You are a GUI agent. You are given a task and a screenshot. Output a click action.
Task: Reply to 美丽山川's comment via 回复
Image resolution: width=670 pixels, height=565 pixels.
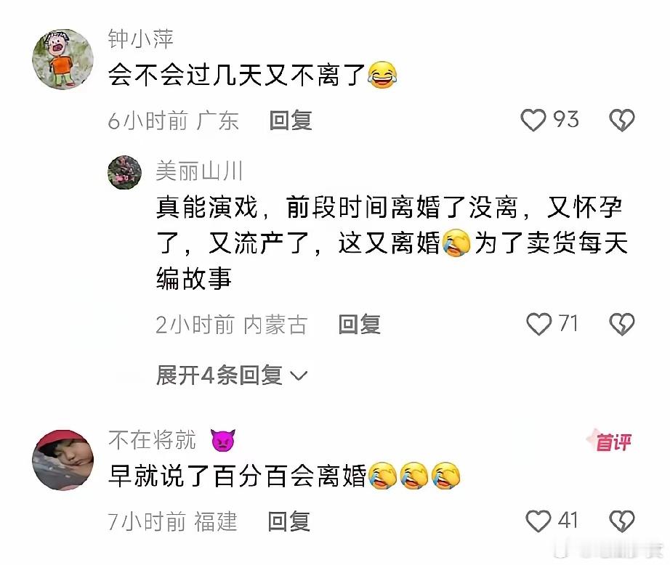(359, 324)
